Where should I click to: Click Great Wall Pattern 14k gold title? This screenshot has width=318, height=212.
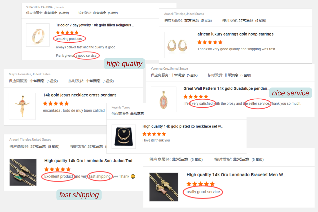226,89
